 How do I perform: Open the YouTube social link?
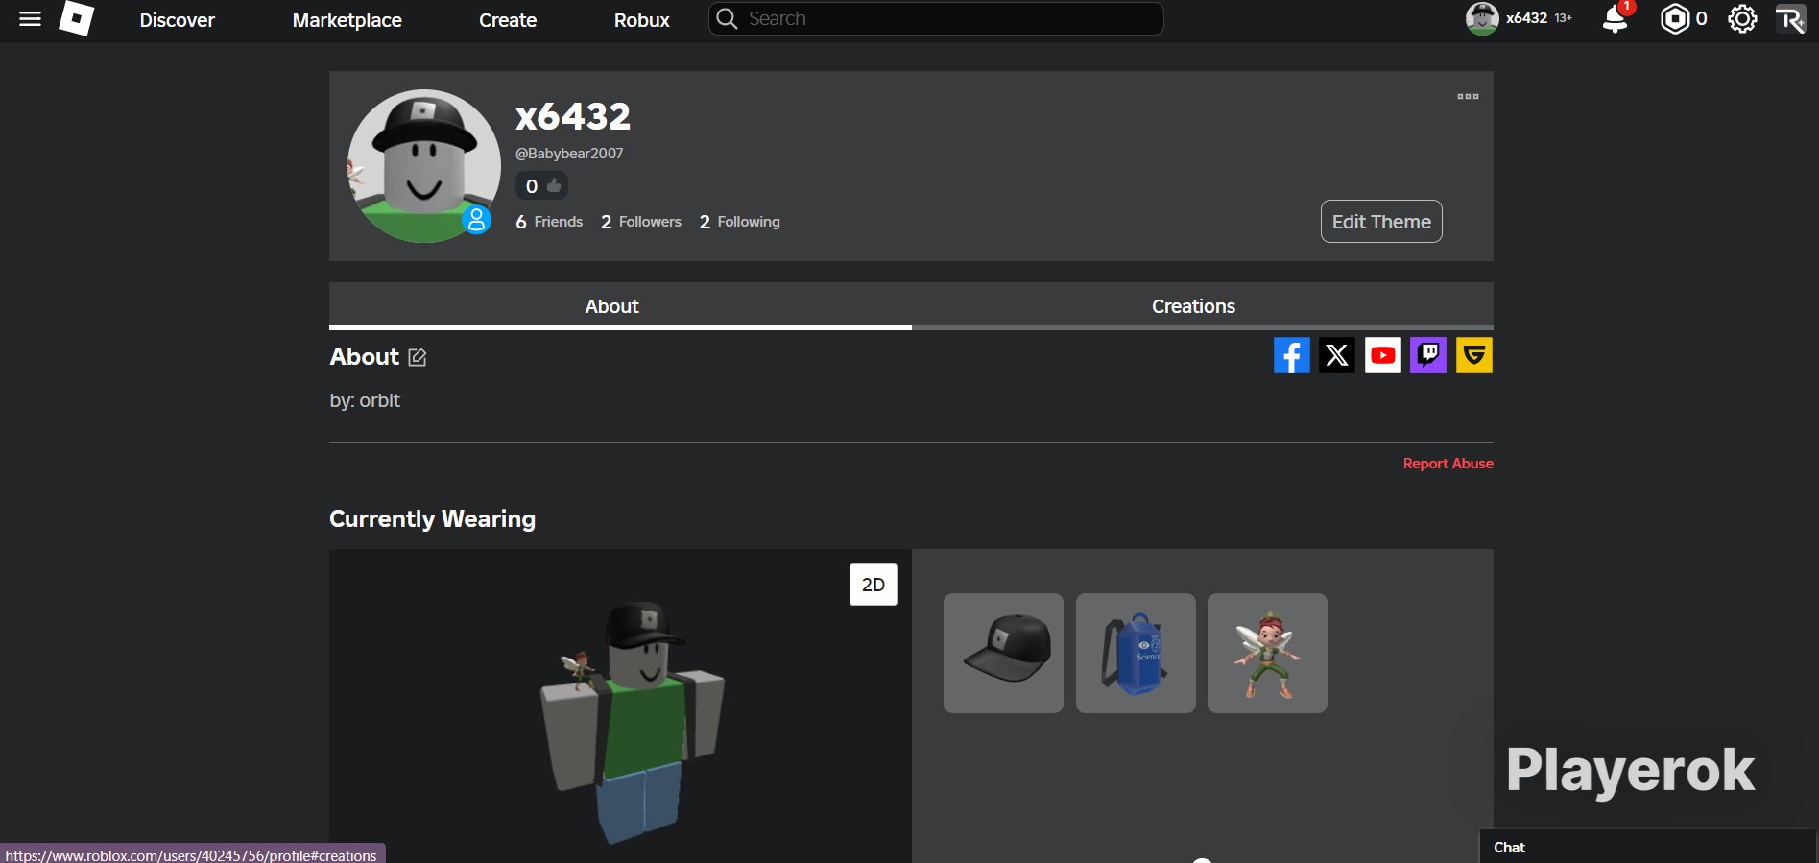coord(1383,355)
